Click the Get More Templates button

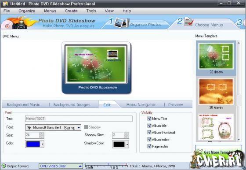click(x=218, y=152)
